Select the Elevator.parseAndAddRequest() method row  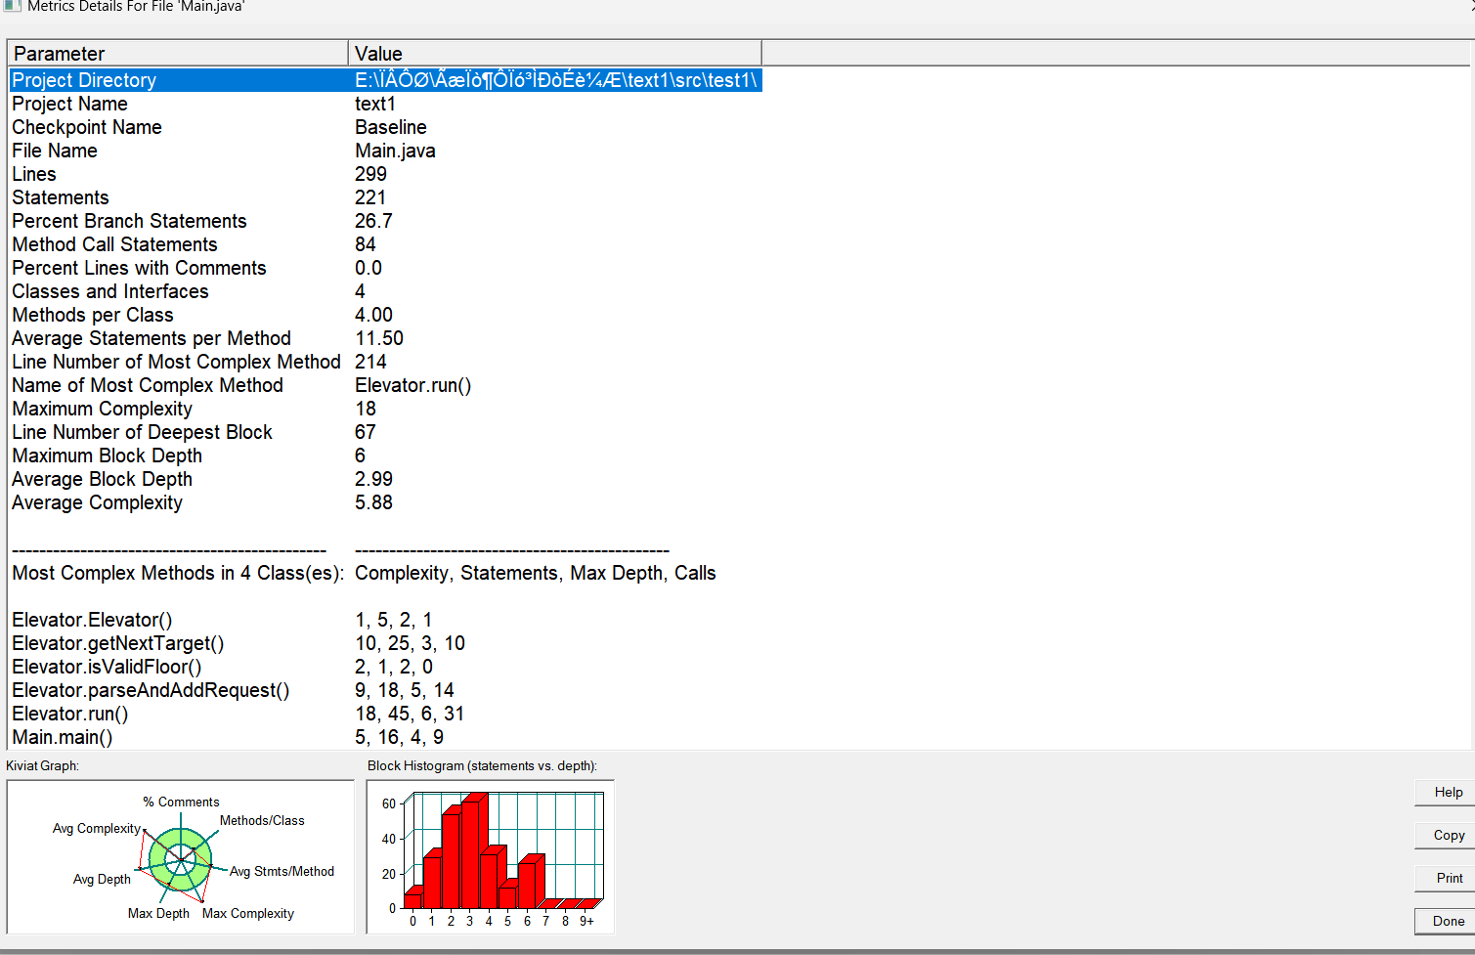click(385, 690)
